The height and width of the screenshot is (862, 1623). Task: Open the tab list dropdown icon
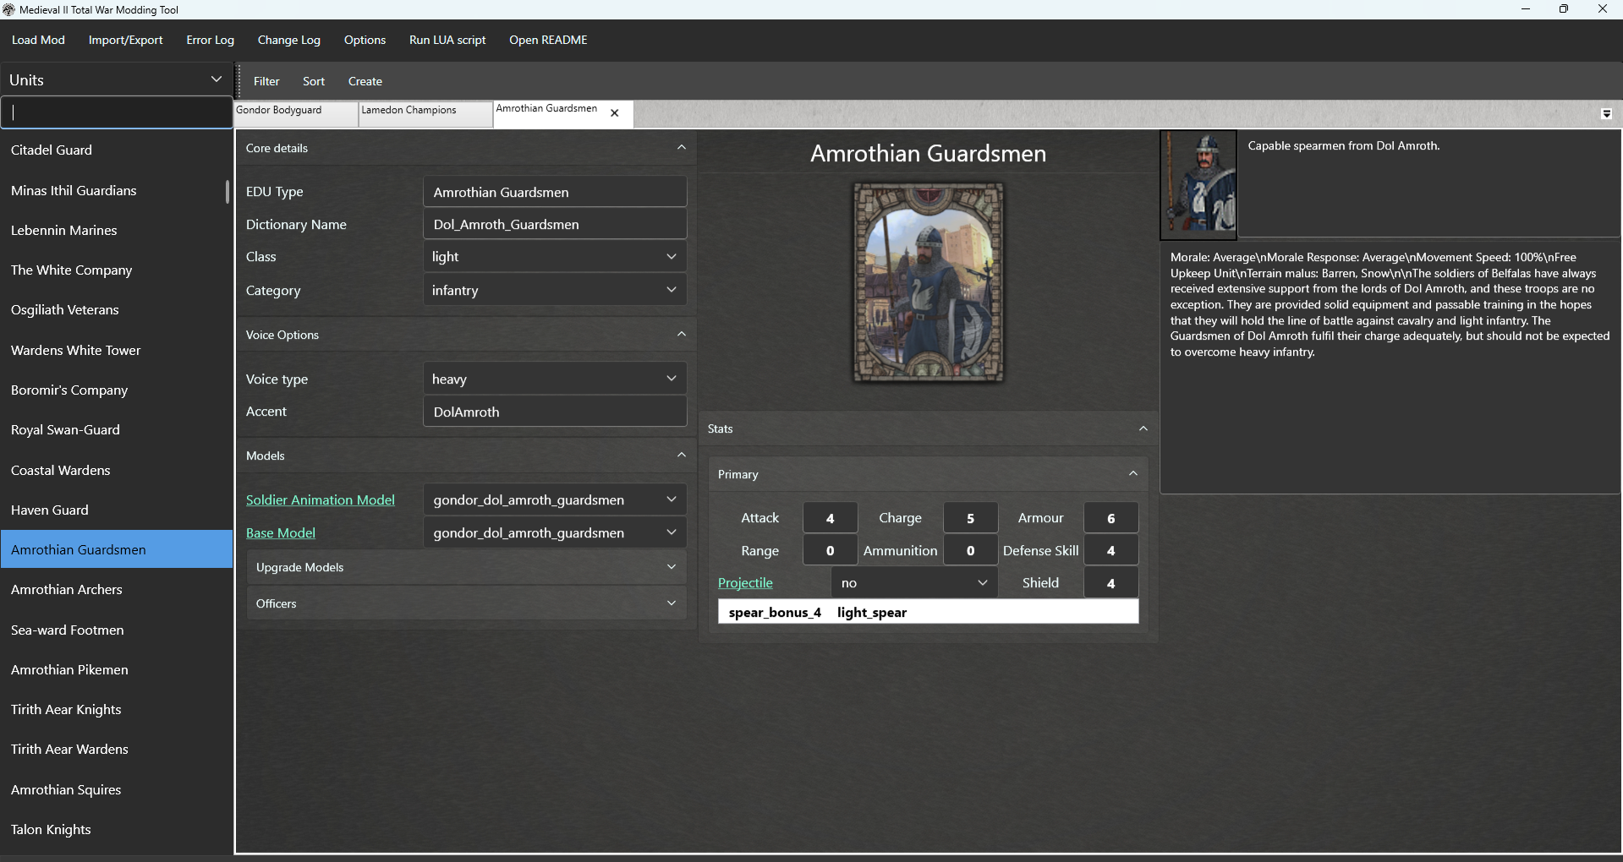click(x=1605, y=113)
